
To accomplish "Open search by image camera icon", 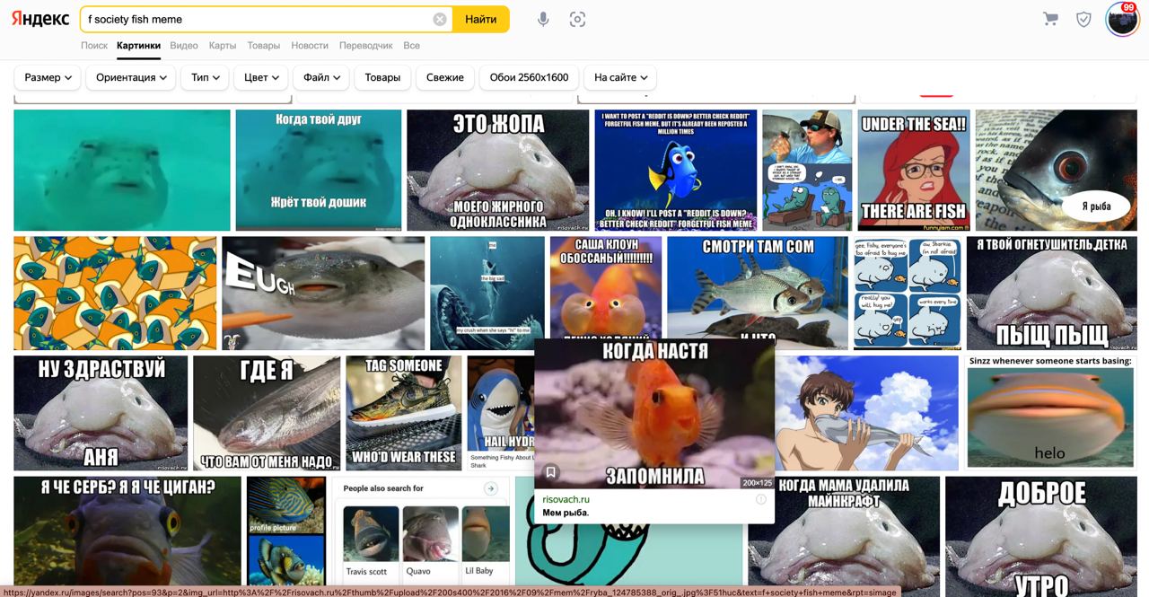I will [577, 19].
